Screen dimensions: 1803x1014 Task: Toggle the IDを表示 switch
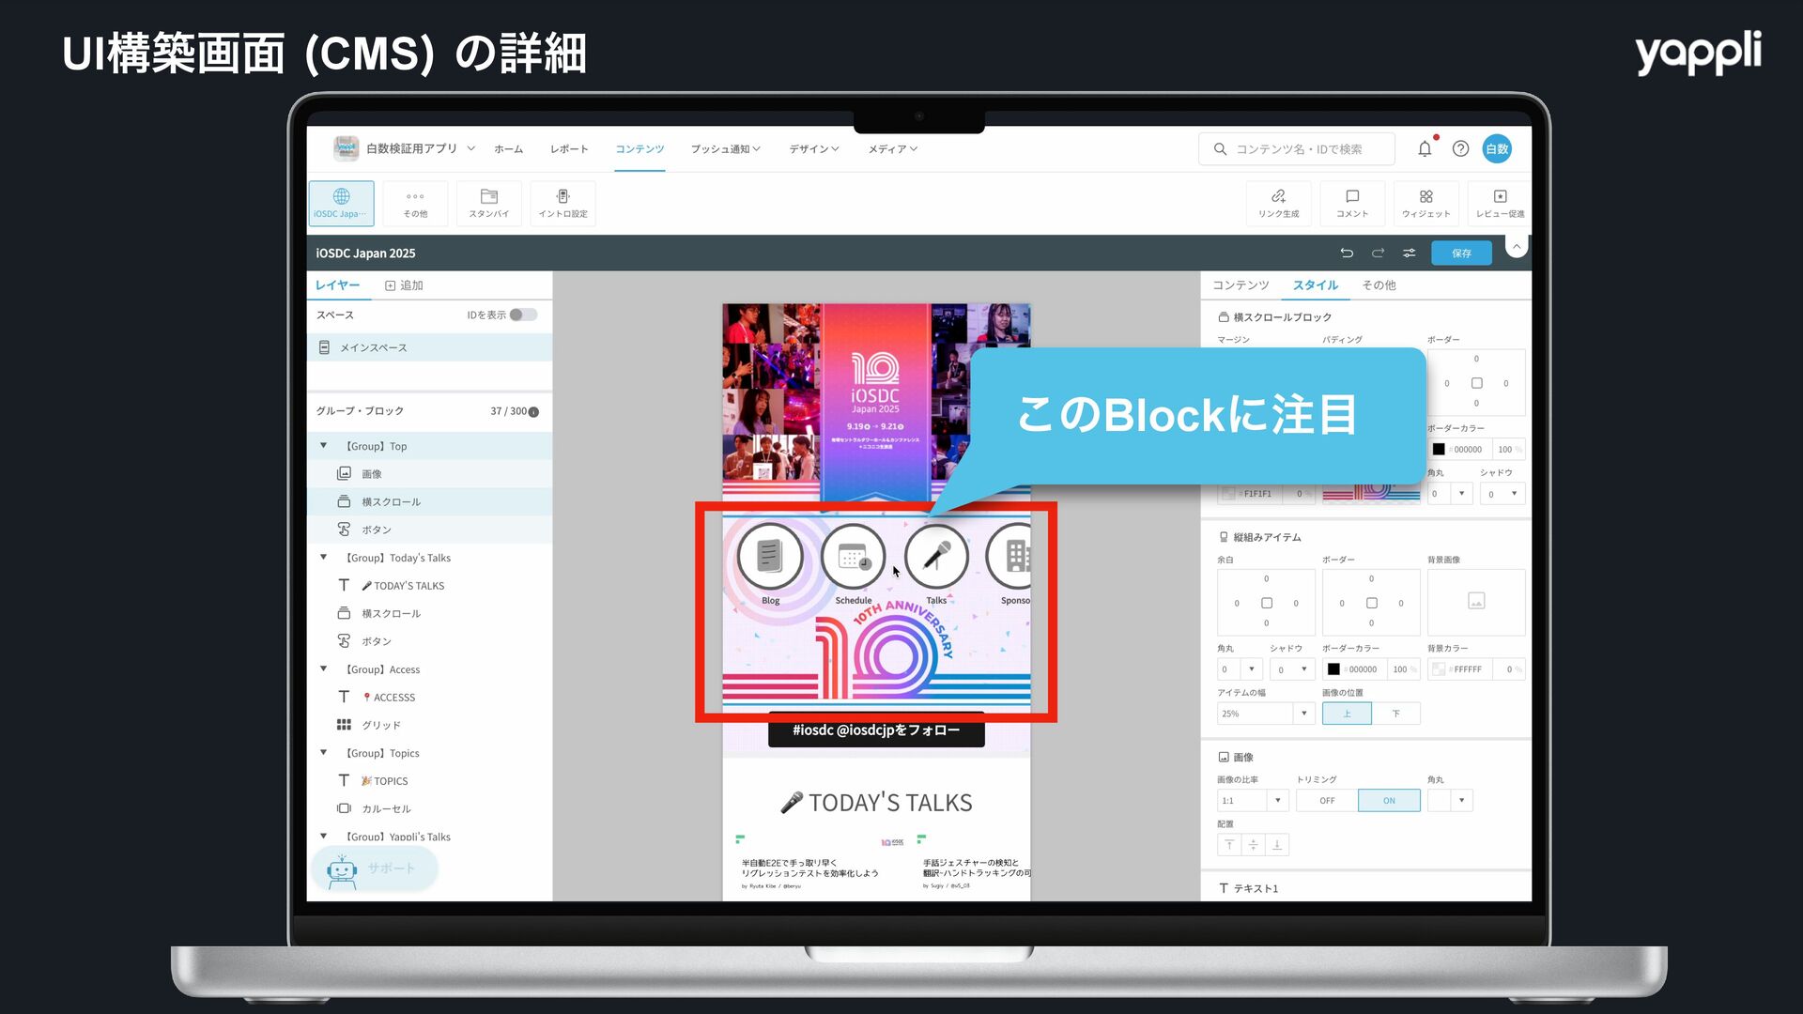pos(523,315)
